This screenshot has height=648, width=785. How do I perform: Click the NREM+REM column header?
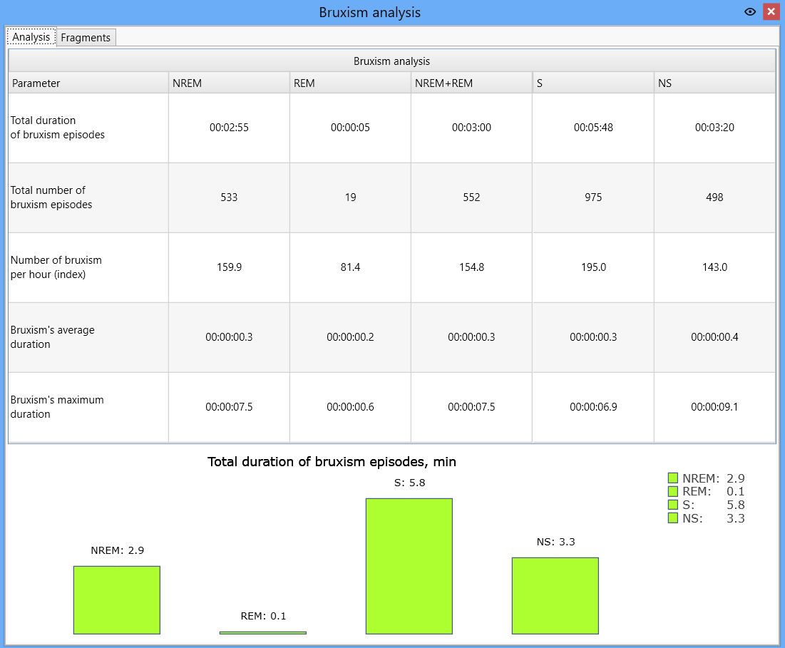click(x=471, y=83)
